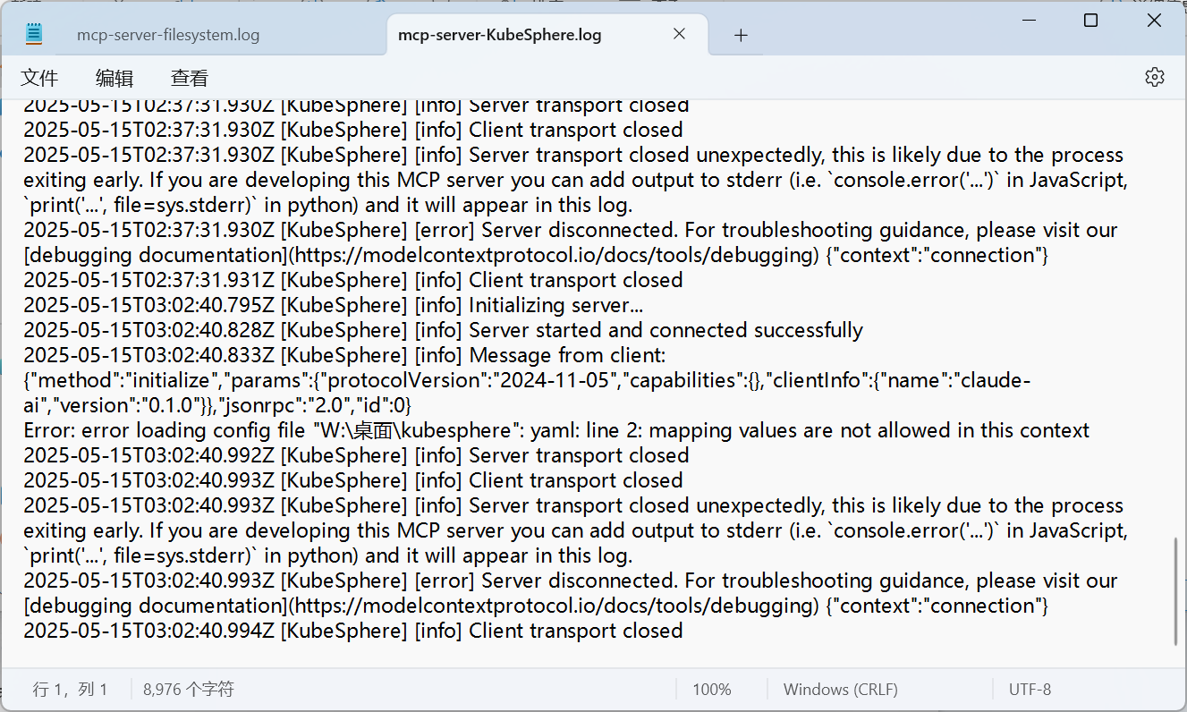
Task: Open the 编辑 menu
Action: pyautogui.click(x=114, y=78)
